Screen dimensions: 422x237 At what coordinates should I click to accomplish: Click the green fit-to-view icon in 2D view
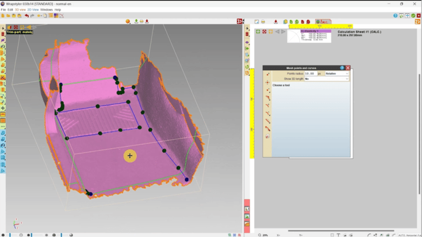258,31
